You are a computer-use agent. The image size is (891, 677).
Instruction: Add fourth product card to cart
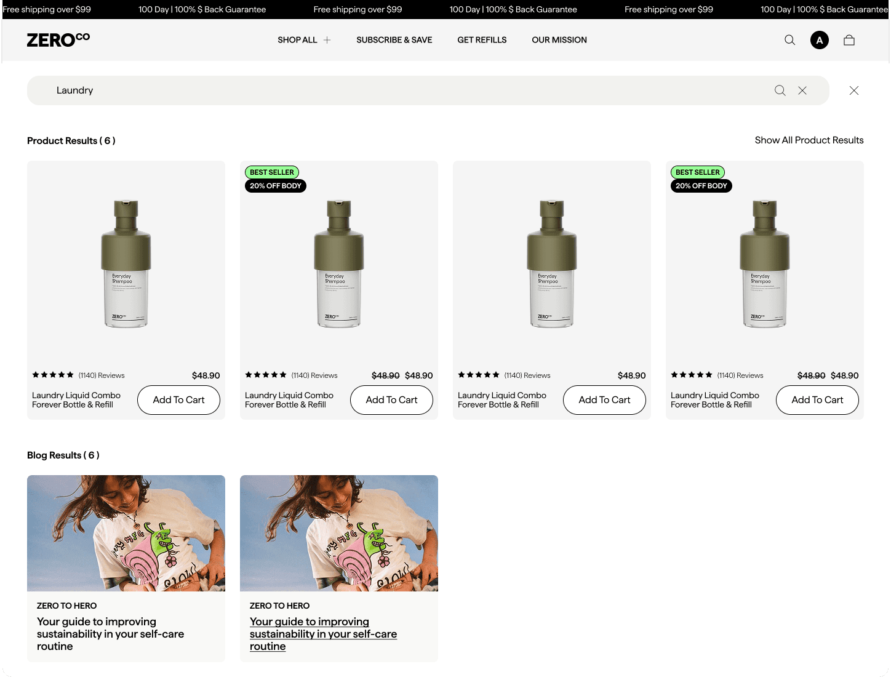tap(817, 400)
